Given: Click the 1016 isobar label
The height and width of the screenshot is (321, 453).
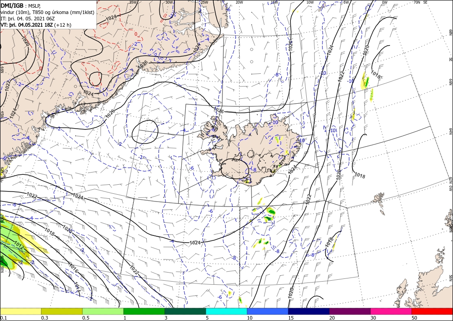Looking at the screenshot, I should [74, 268].
